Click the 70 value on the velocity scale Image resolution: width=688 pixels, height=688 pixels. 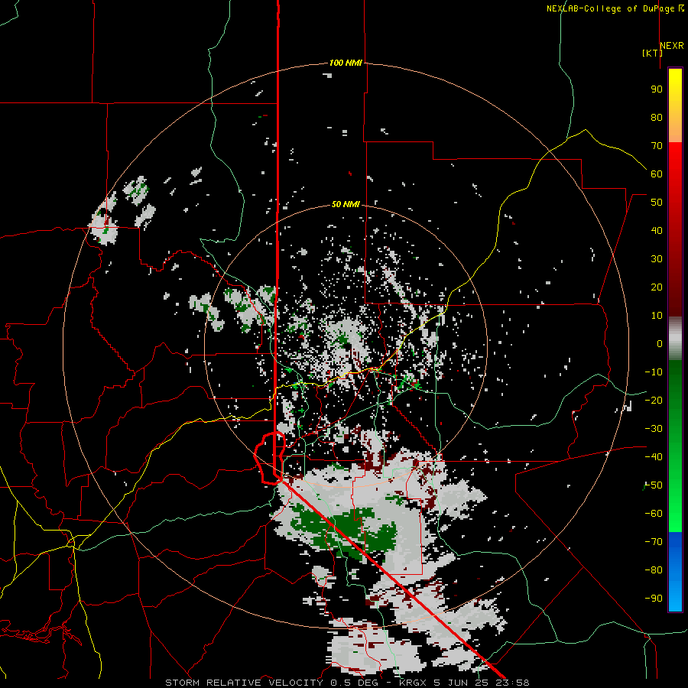pyautogui.click(x=657, y=146)
